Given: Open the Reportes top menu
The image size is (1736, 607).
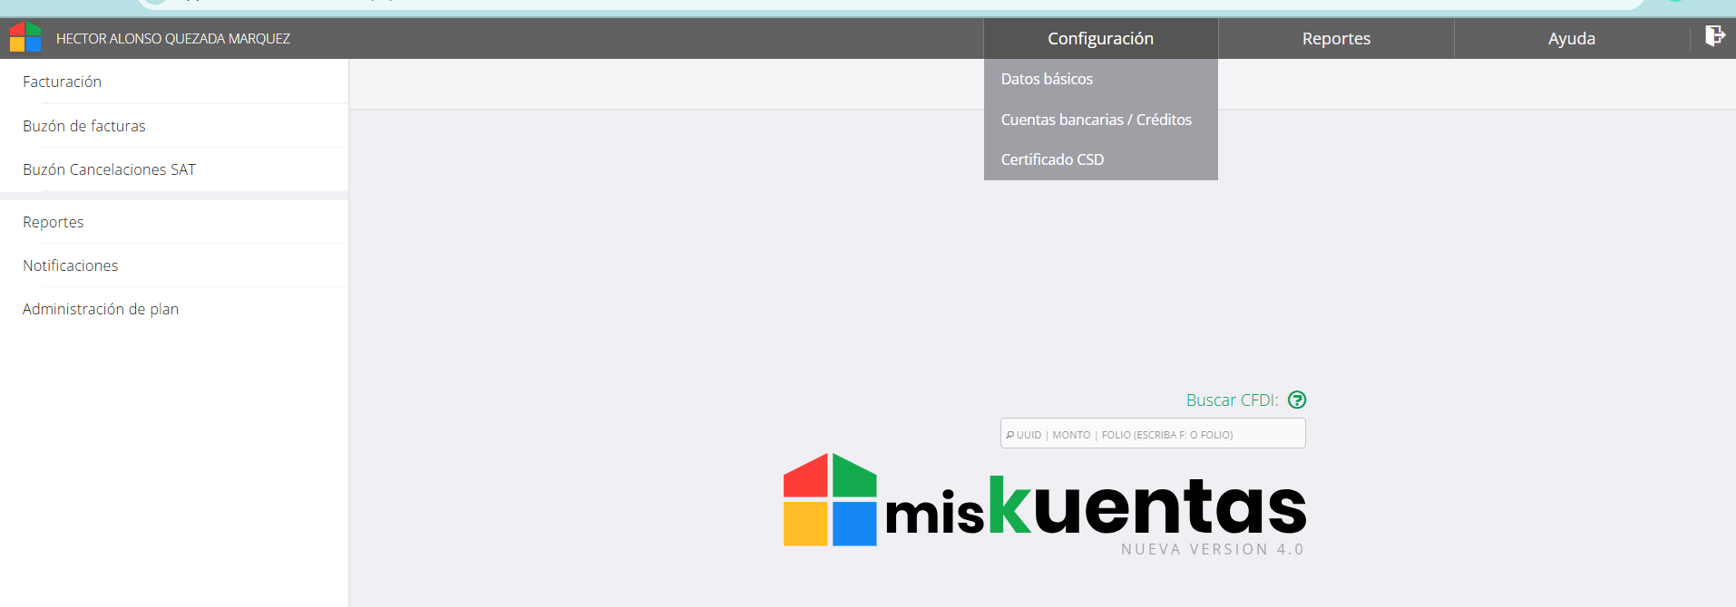Looking at the screenshot, I should [x=1336, y=39].
